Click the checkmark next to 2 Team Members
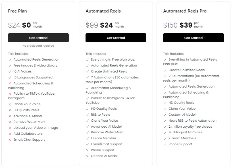The height and width of the screenshot is (168, 231). point(165,138)
